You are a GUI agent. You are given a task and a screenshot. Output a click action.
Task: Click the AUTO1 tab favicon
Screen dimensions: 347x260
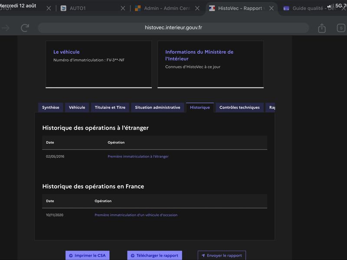point(63,8)
